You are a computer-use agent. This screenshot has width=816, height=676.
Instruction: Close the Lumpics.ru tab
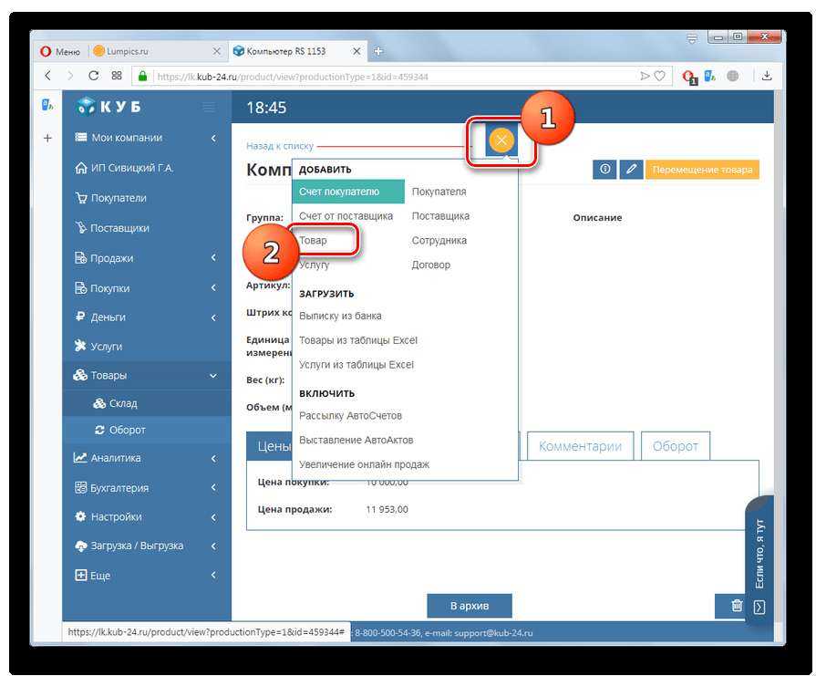217,51
